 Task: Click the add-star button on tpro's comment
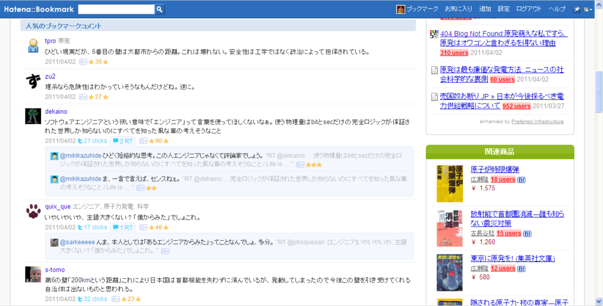(83, 62)
